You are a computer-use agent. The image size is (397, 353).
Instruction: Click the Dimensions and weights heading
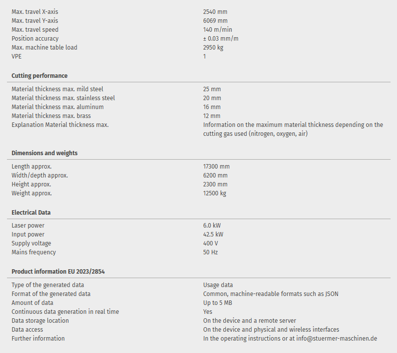pyautogui.click(x=45, y=153)
